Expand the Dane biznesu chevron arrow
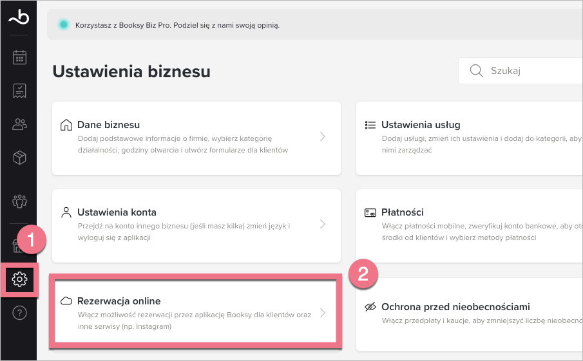 (x=323, y=136)
